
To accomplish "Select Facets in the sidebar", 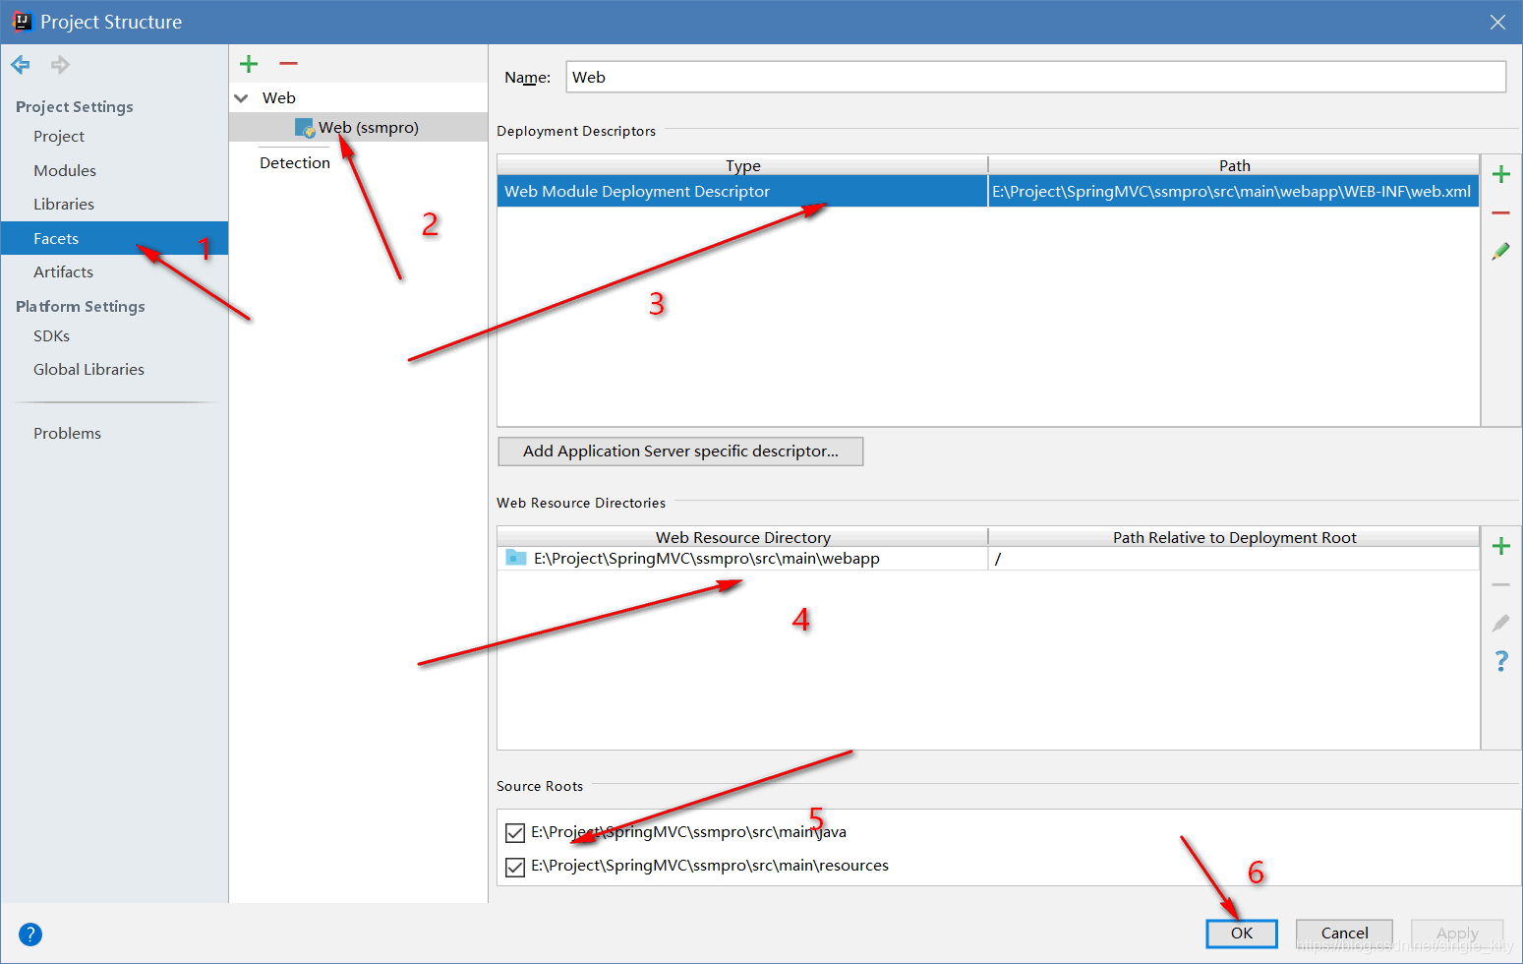I will point(114,238).
